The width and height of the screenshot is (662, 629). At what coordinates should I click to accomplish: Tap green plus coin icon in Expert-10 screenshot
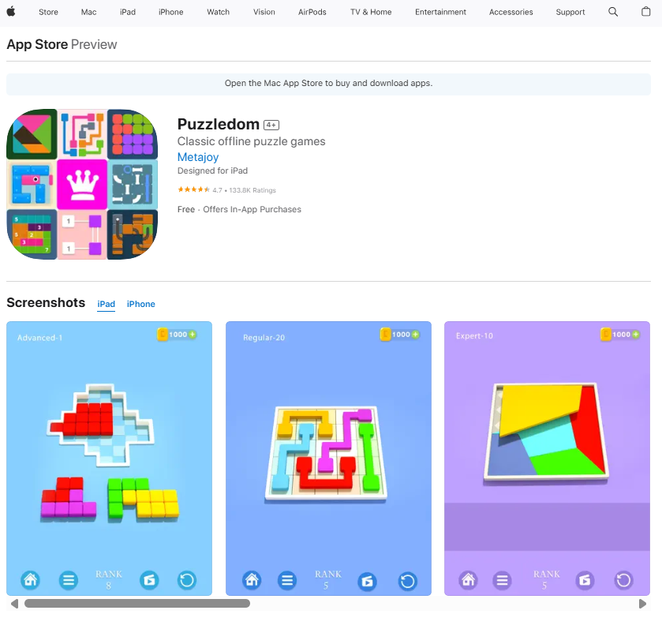click(636, 335)
